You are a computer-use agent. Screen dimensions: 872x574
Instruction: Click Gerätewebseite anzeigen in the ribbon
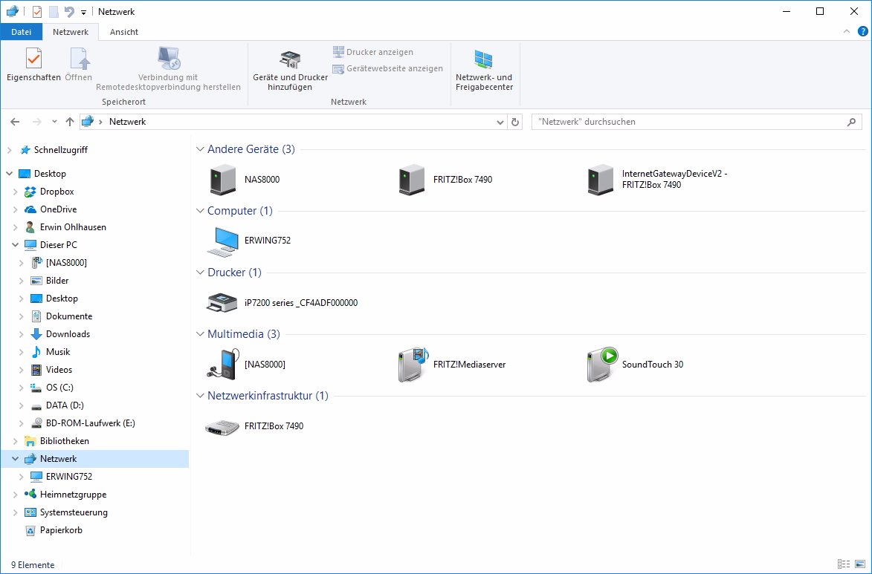tap(387, 69)
